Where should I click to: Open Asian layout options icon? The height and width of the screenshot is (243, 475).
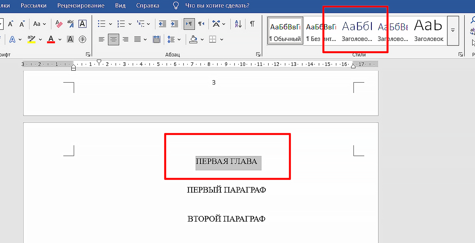coord(216,24)
